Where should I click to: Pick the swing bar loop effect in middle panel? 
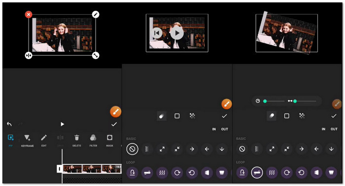[x=147, y=173]
